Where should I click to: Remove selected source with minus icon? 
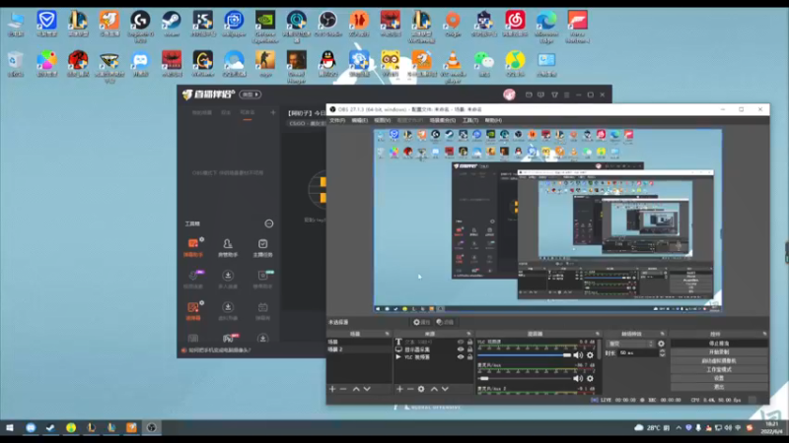tap(410, 389)
